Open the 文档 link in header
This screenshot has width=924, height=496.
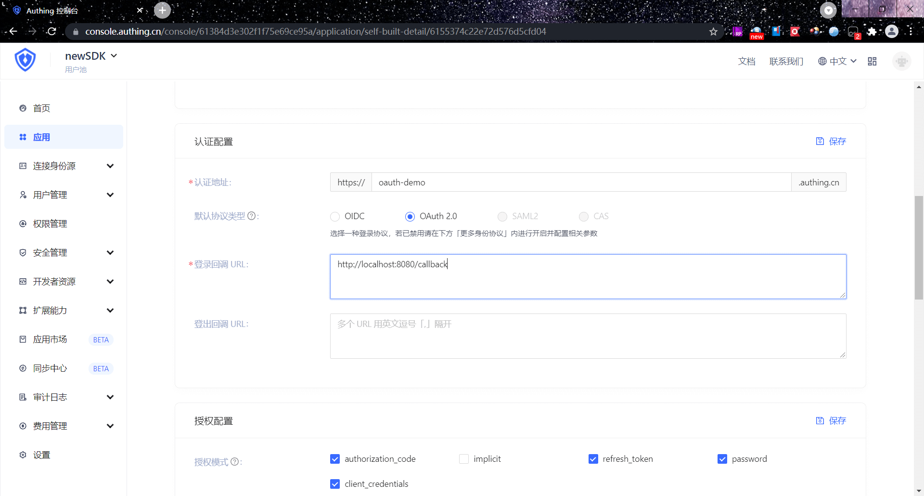click(x=746, y=61)
